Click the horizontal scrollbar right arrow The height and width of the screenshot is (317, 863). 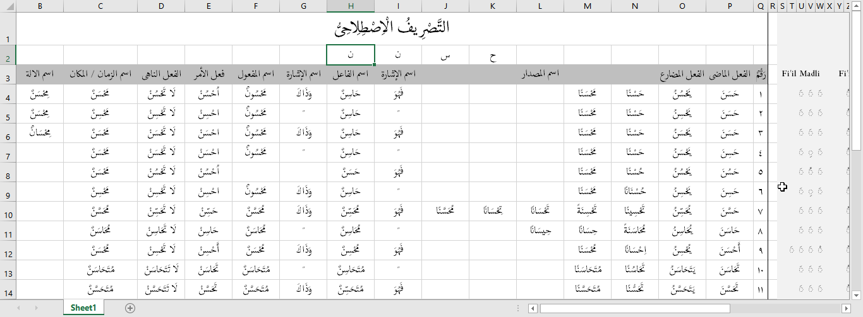pyautogui.click(x=847, y=308)
